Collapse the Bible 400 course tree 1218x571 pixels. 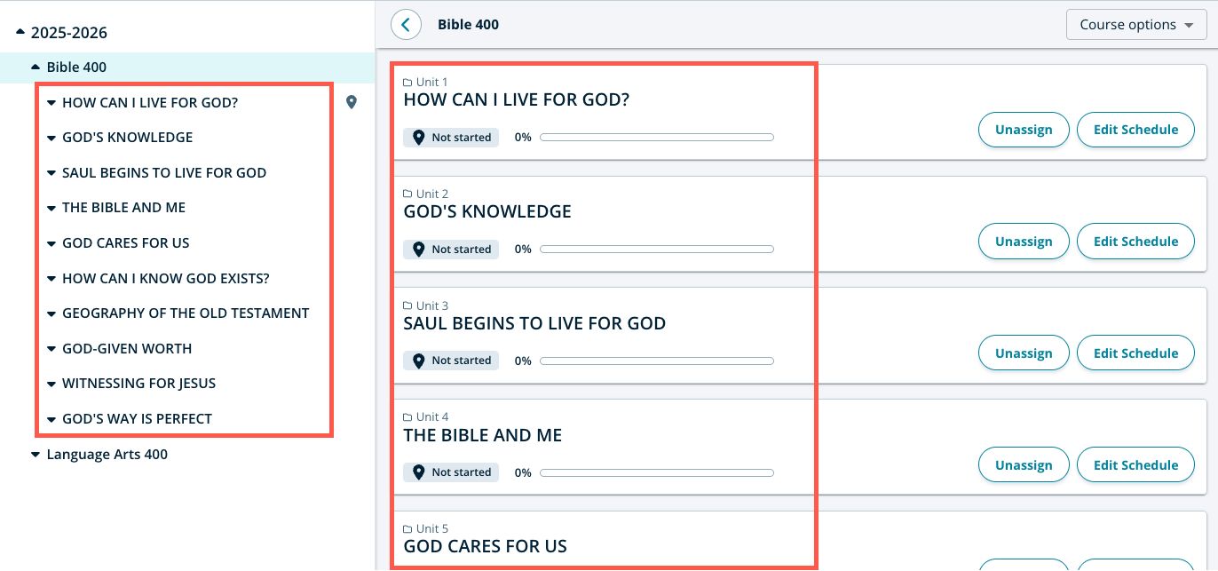click(x=36, y=67)
